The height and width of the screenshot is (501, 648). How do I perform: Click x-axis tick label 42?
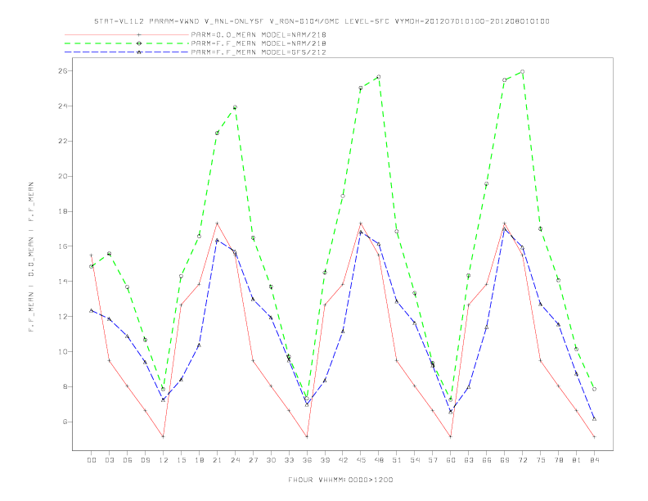[343, 460]
